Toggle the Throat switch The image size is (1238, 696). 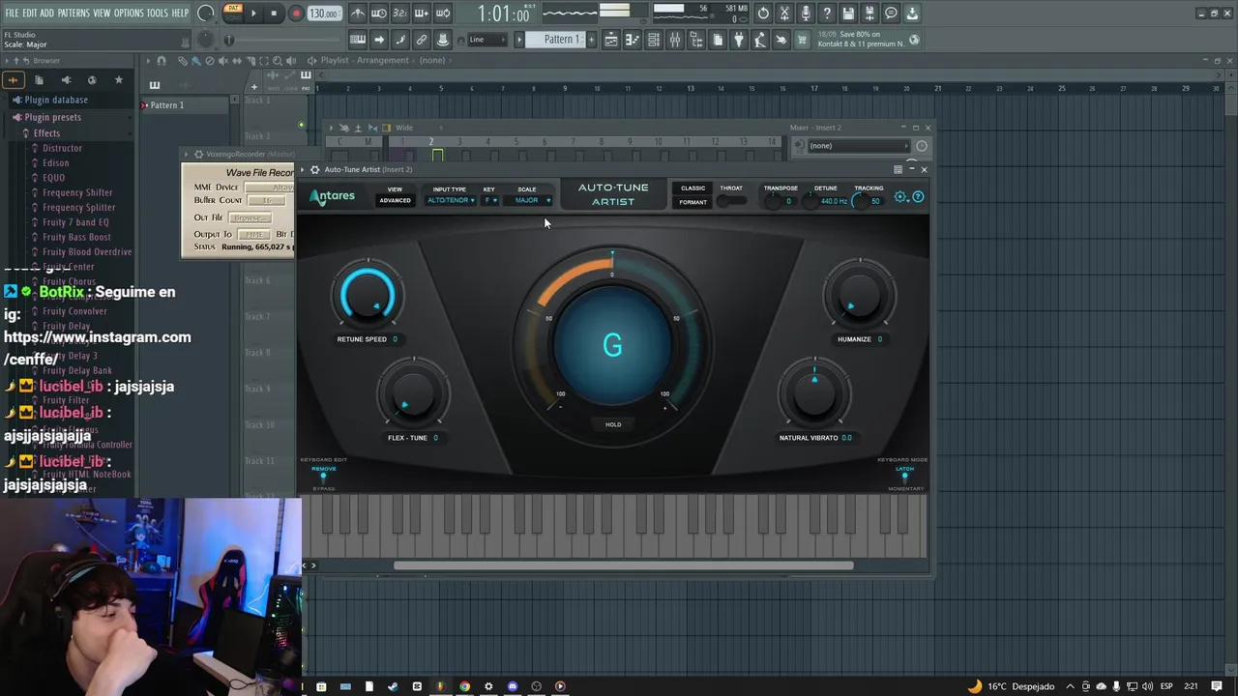coord(732,201)
